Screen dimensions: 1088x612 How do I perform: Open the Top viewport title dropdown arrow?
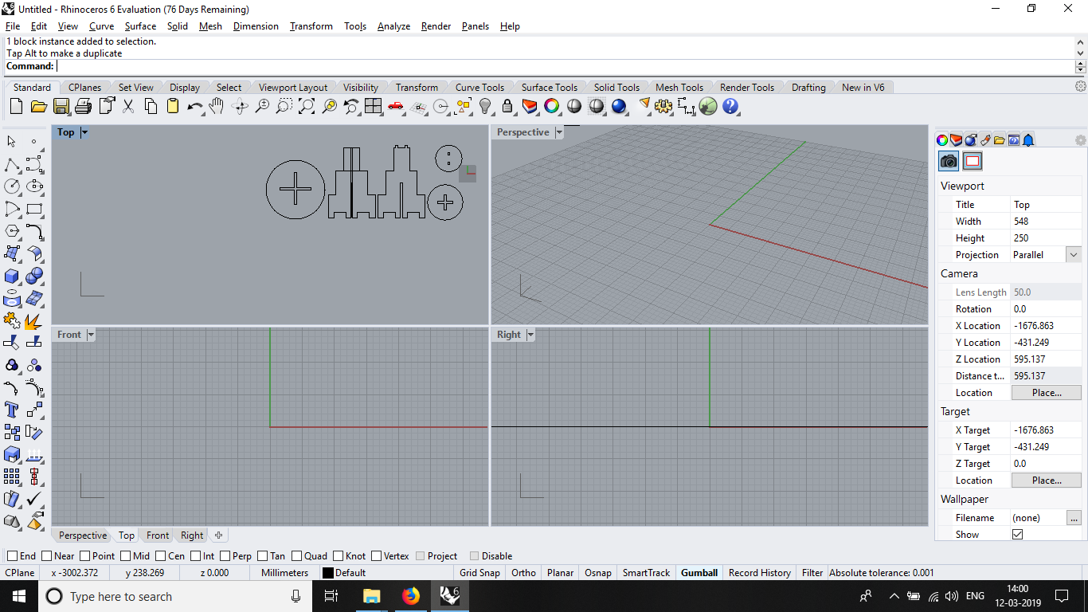click(84, 132)
